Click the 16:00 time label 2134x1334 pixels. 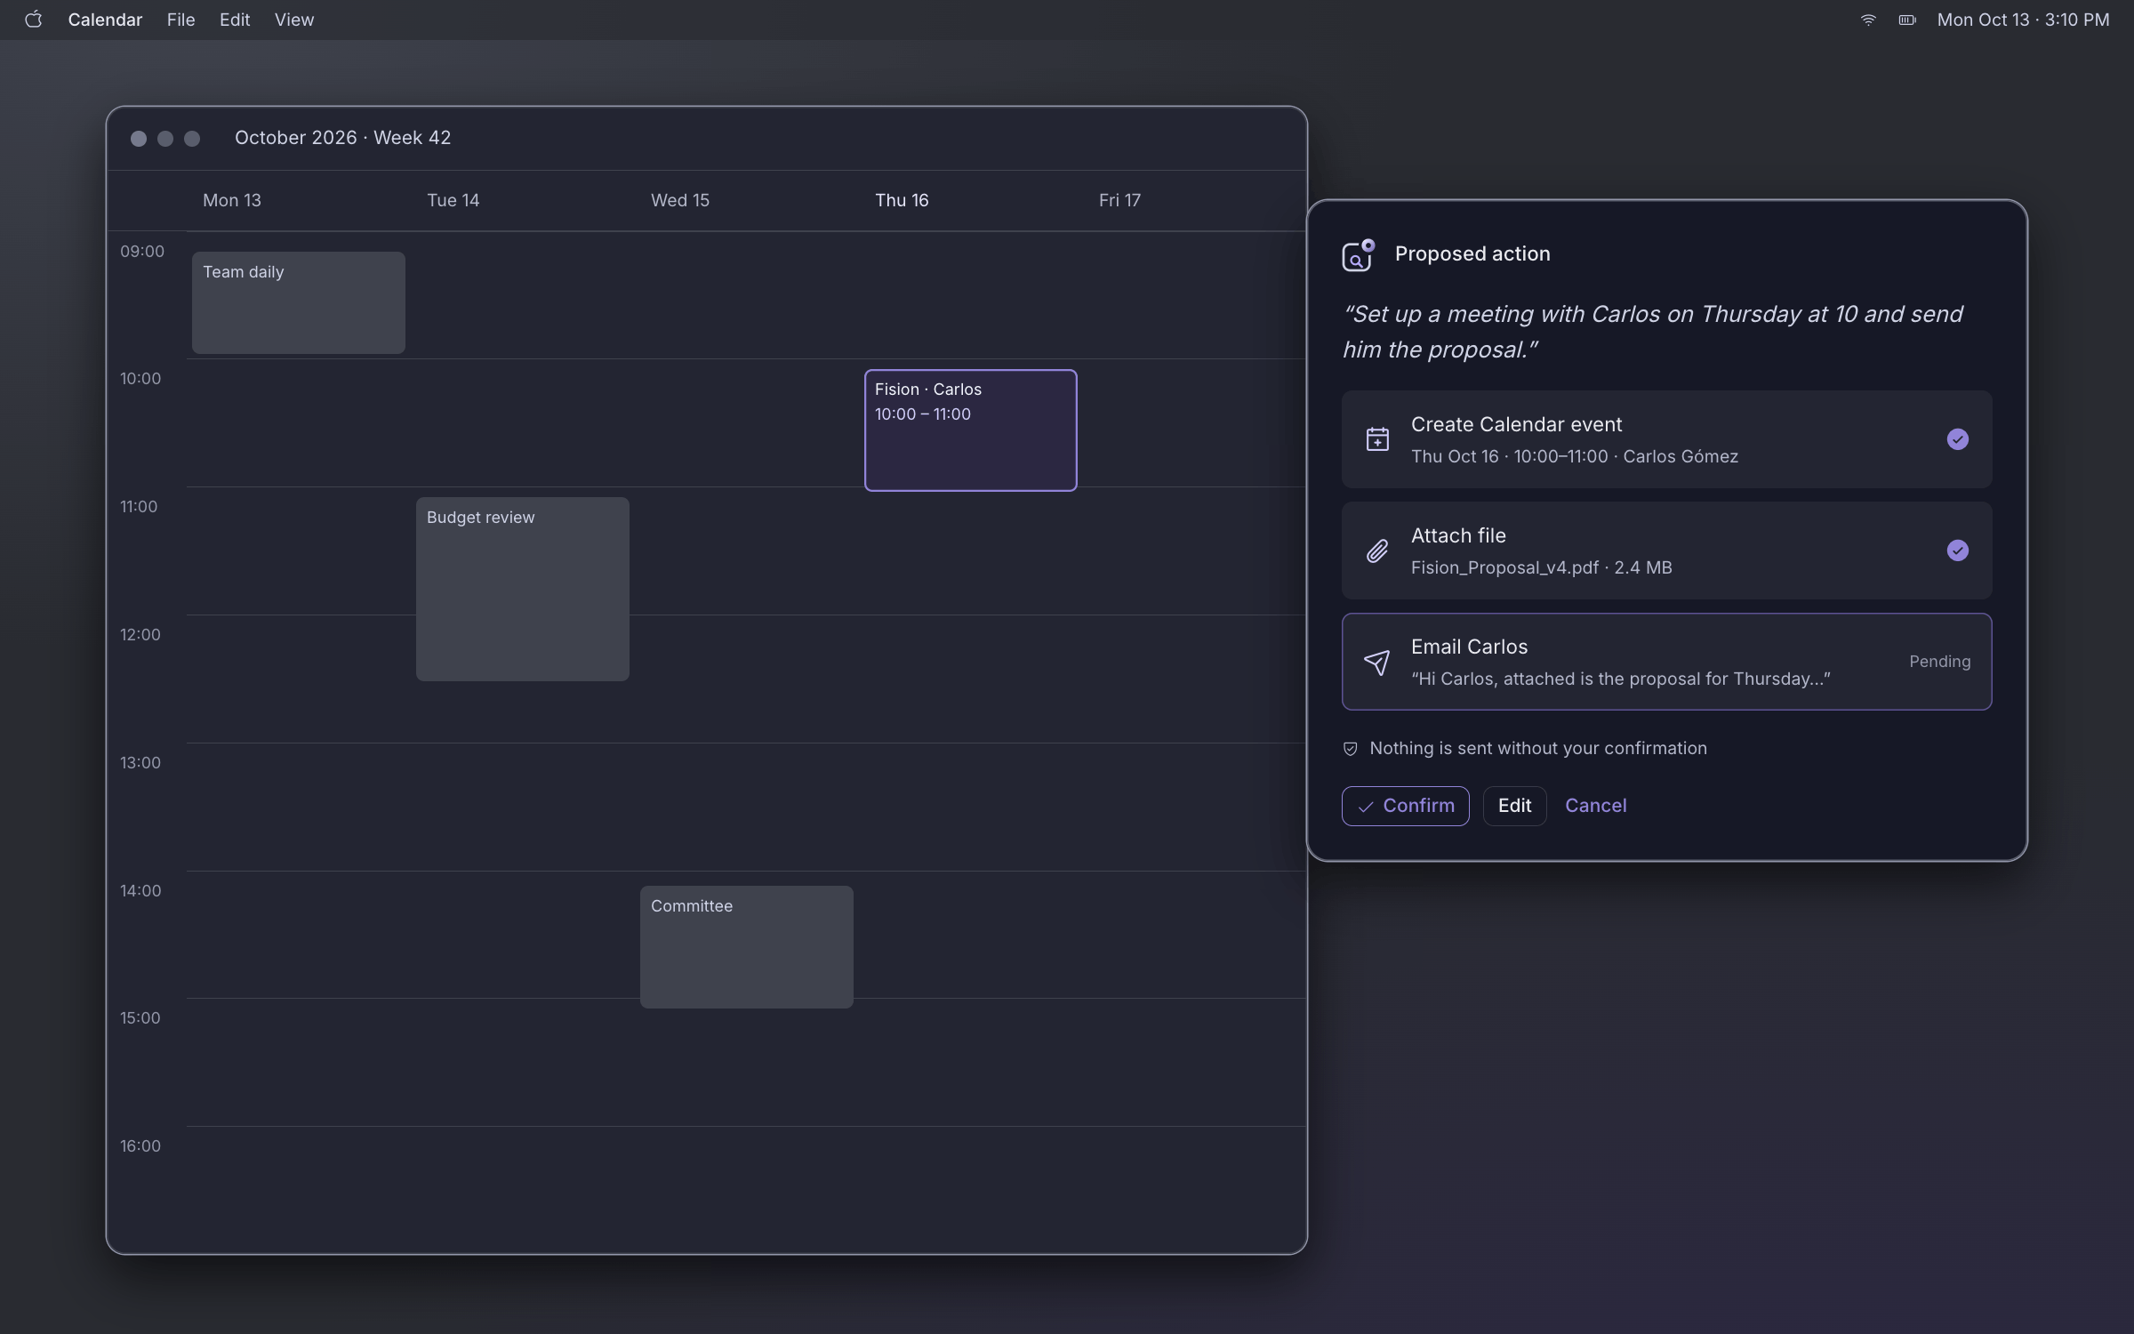click(140, 1145)
